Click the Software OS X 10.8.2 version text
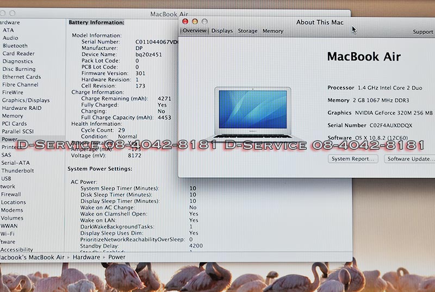Image resolution: width=435 pixels, height=292 pixels. click(x=368, y=138)
